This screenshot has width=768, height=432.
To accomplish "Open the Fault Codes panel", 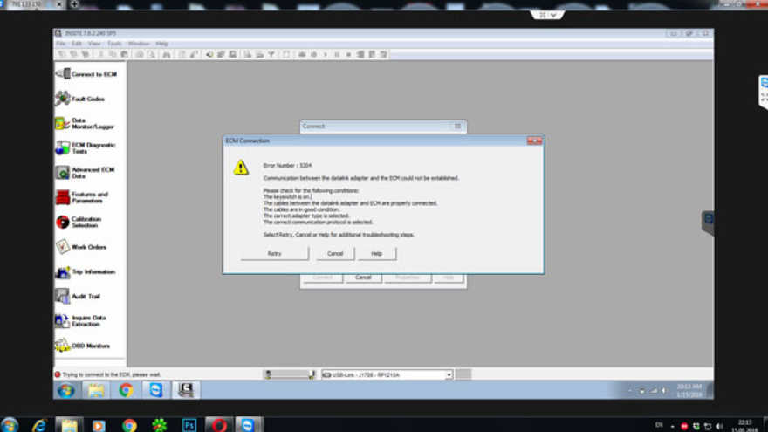I will click(87, 99).
